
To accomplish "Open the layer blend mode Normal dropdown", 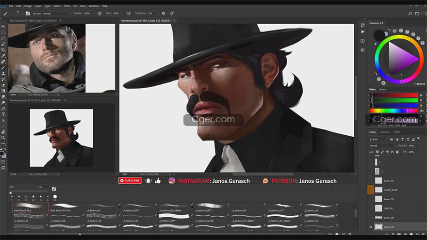I will 382,145.
